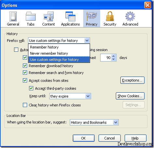The image size is (154, 148).
Task: Close the Options dialog with X
Action: coord(147,5)
